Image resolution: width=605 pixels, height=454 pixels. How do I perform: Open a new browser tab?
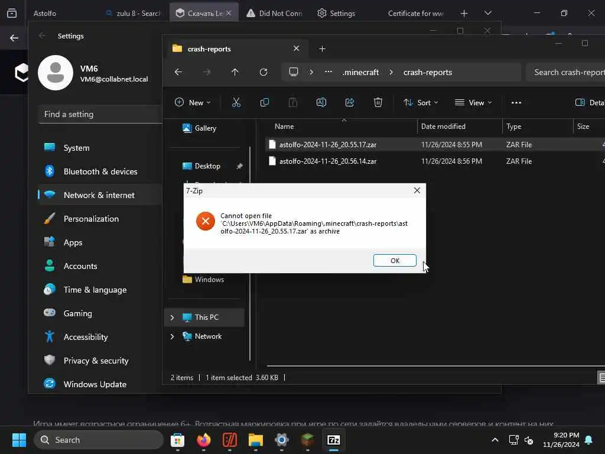464,13
